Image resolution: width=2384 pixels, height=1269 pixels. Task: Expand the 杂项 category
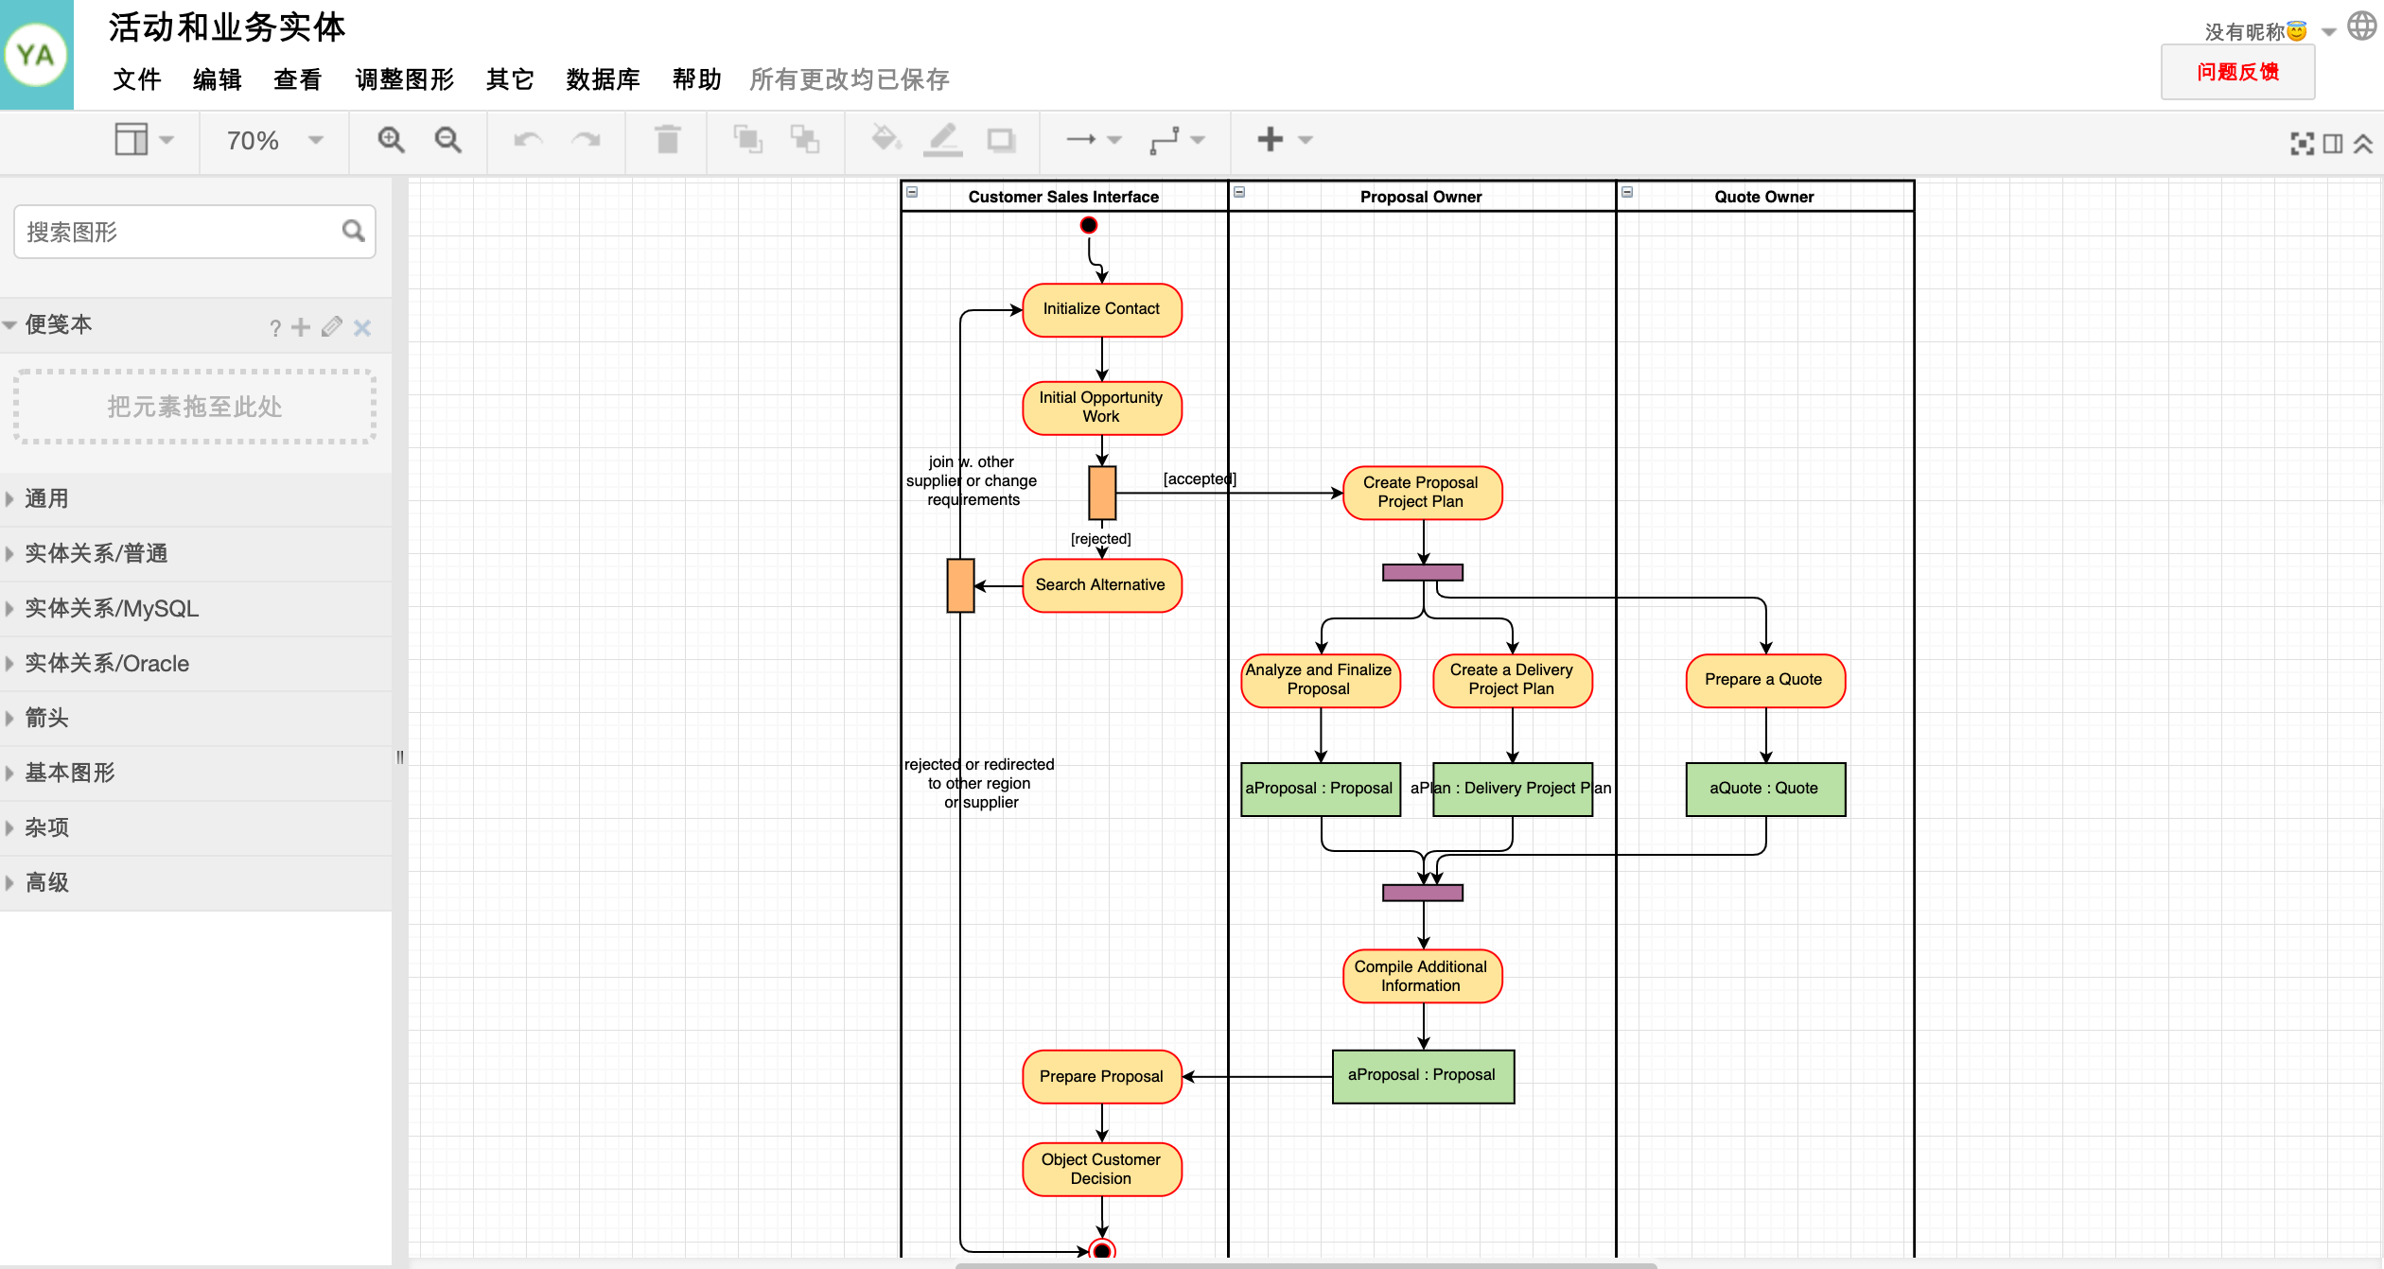tap(196, 827)
